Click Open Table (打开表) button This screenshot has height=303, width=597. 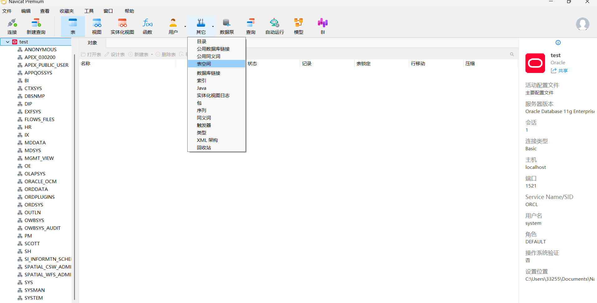pyautogui.click(x=91, y=55)
